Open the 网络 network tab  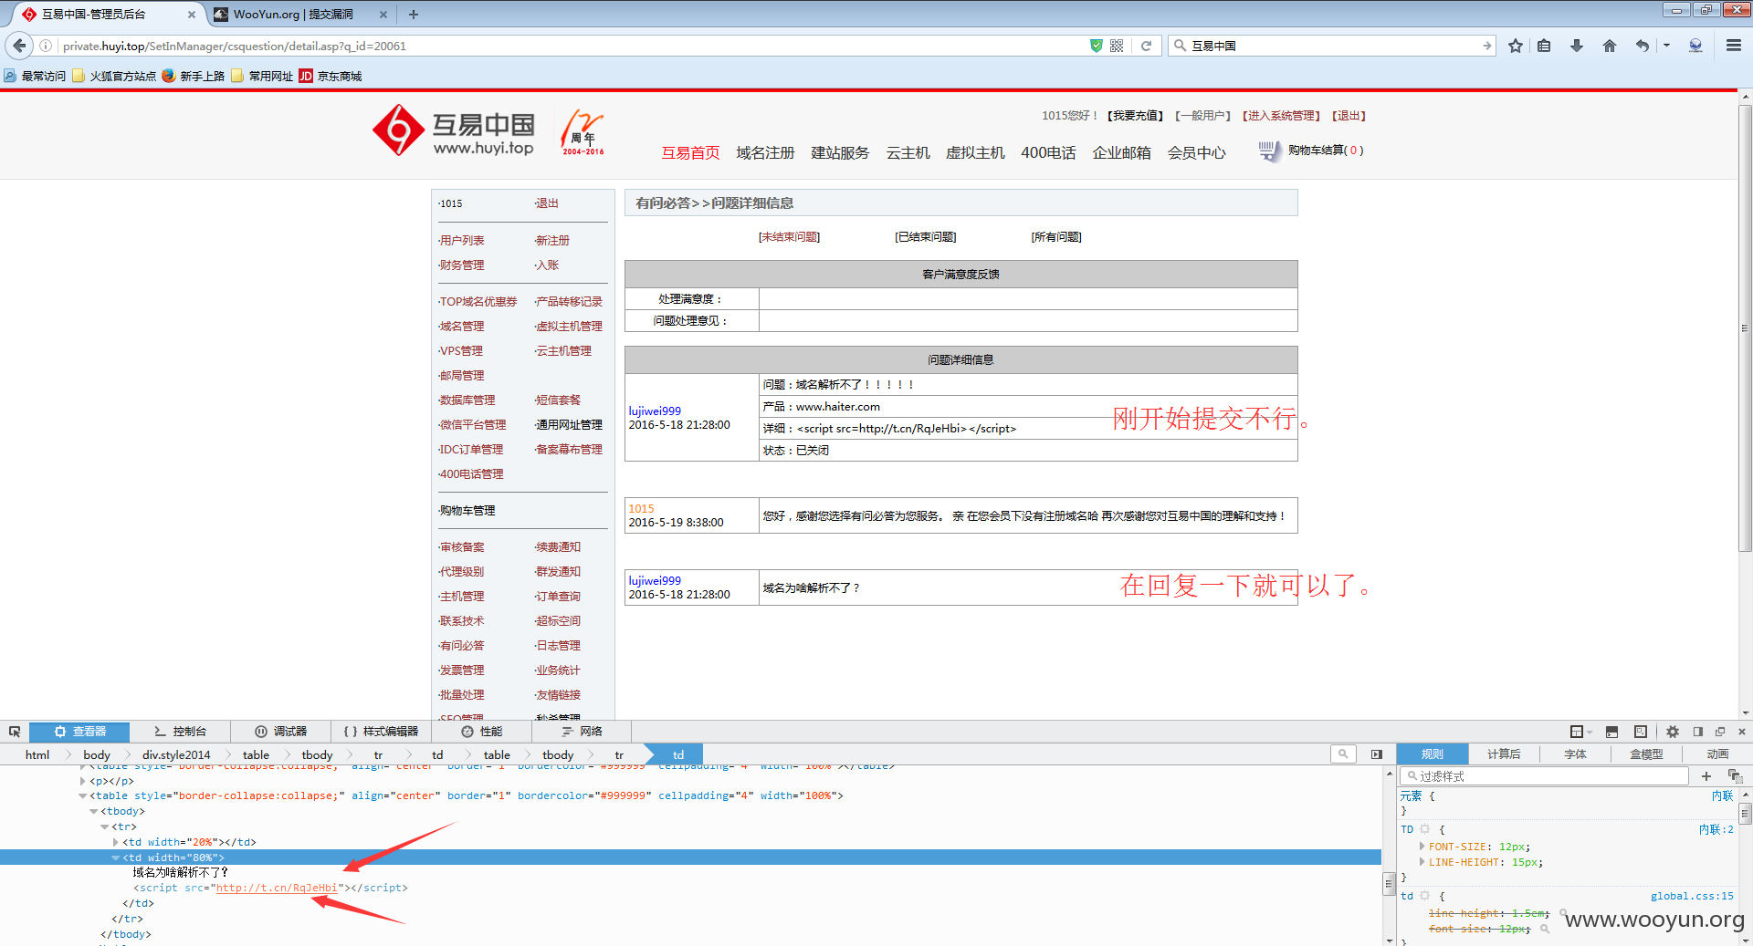coord(582,732)
